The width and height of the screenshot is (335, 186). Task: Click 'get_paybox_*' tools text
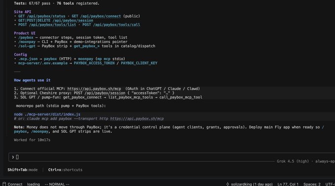point(87,46)
